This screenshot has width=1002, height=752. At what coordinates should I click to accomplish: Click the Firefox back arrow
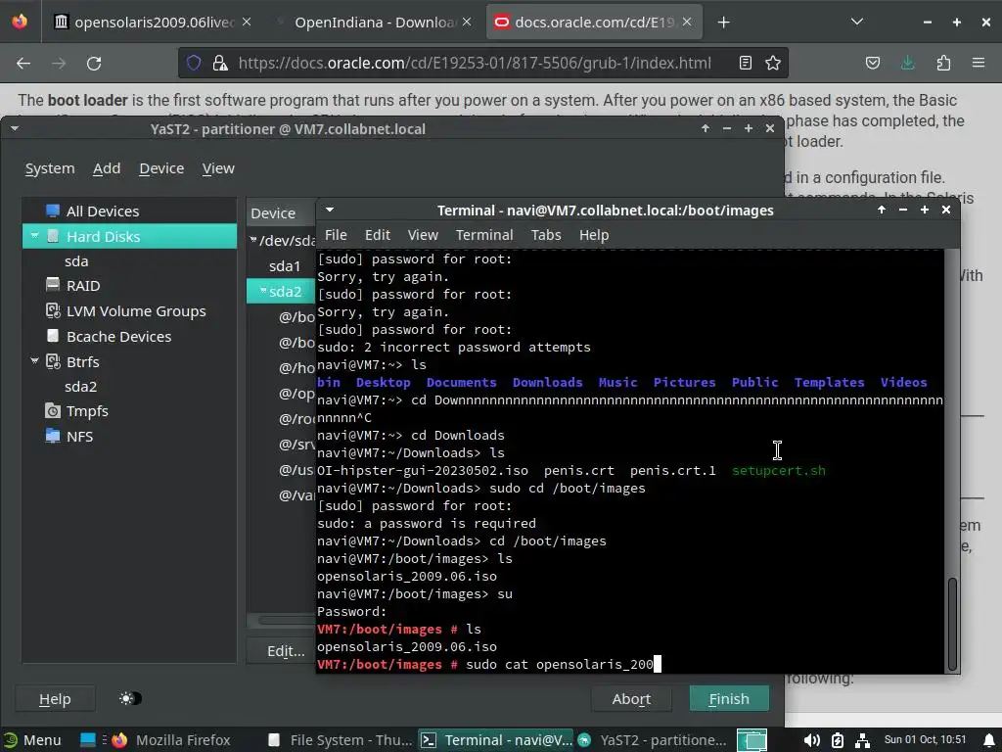23,64
